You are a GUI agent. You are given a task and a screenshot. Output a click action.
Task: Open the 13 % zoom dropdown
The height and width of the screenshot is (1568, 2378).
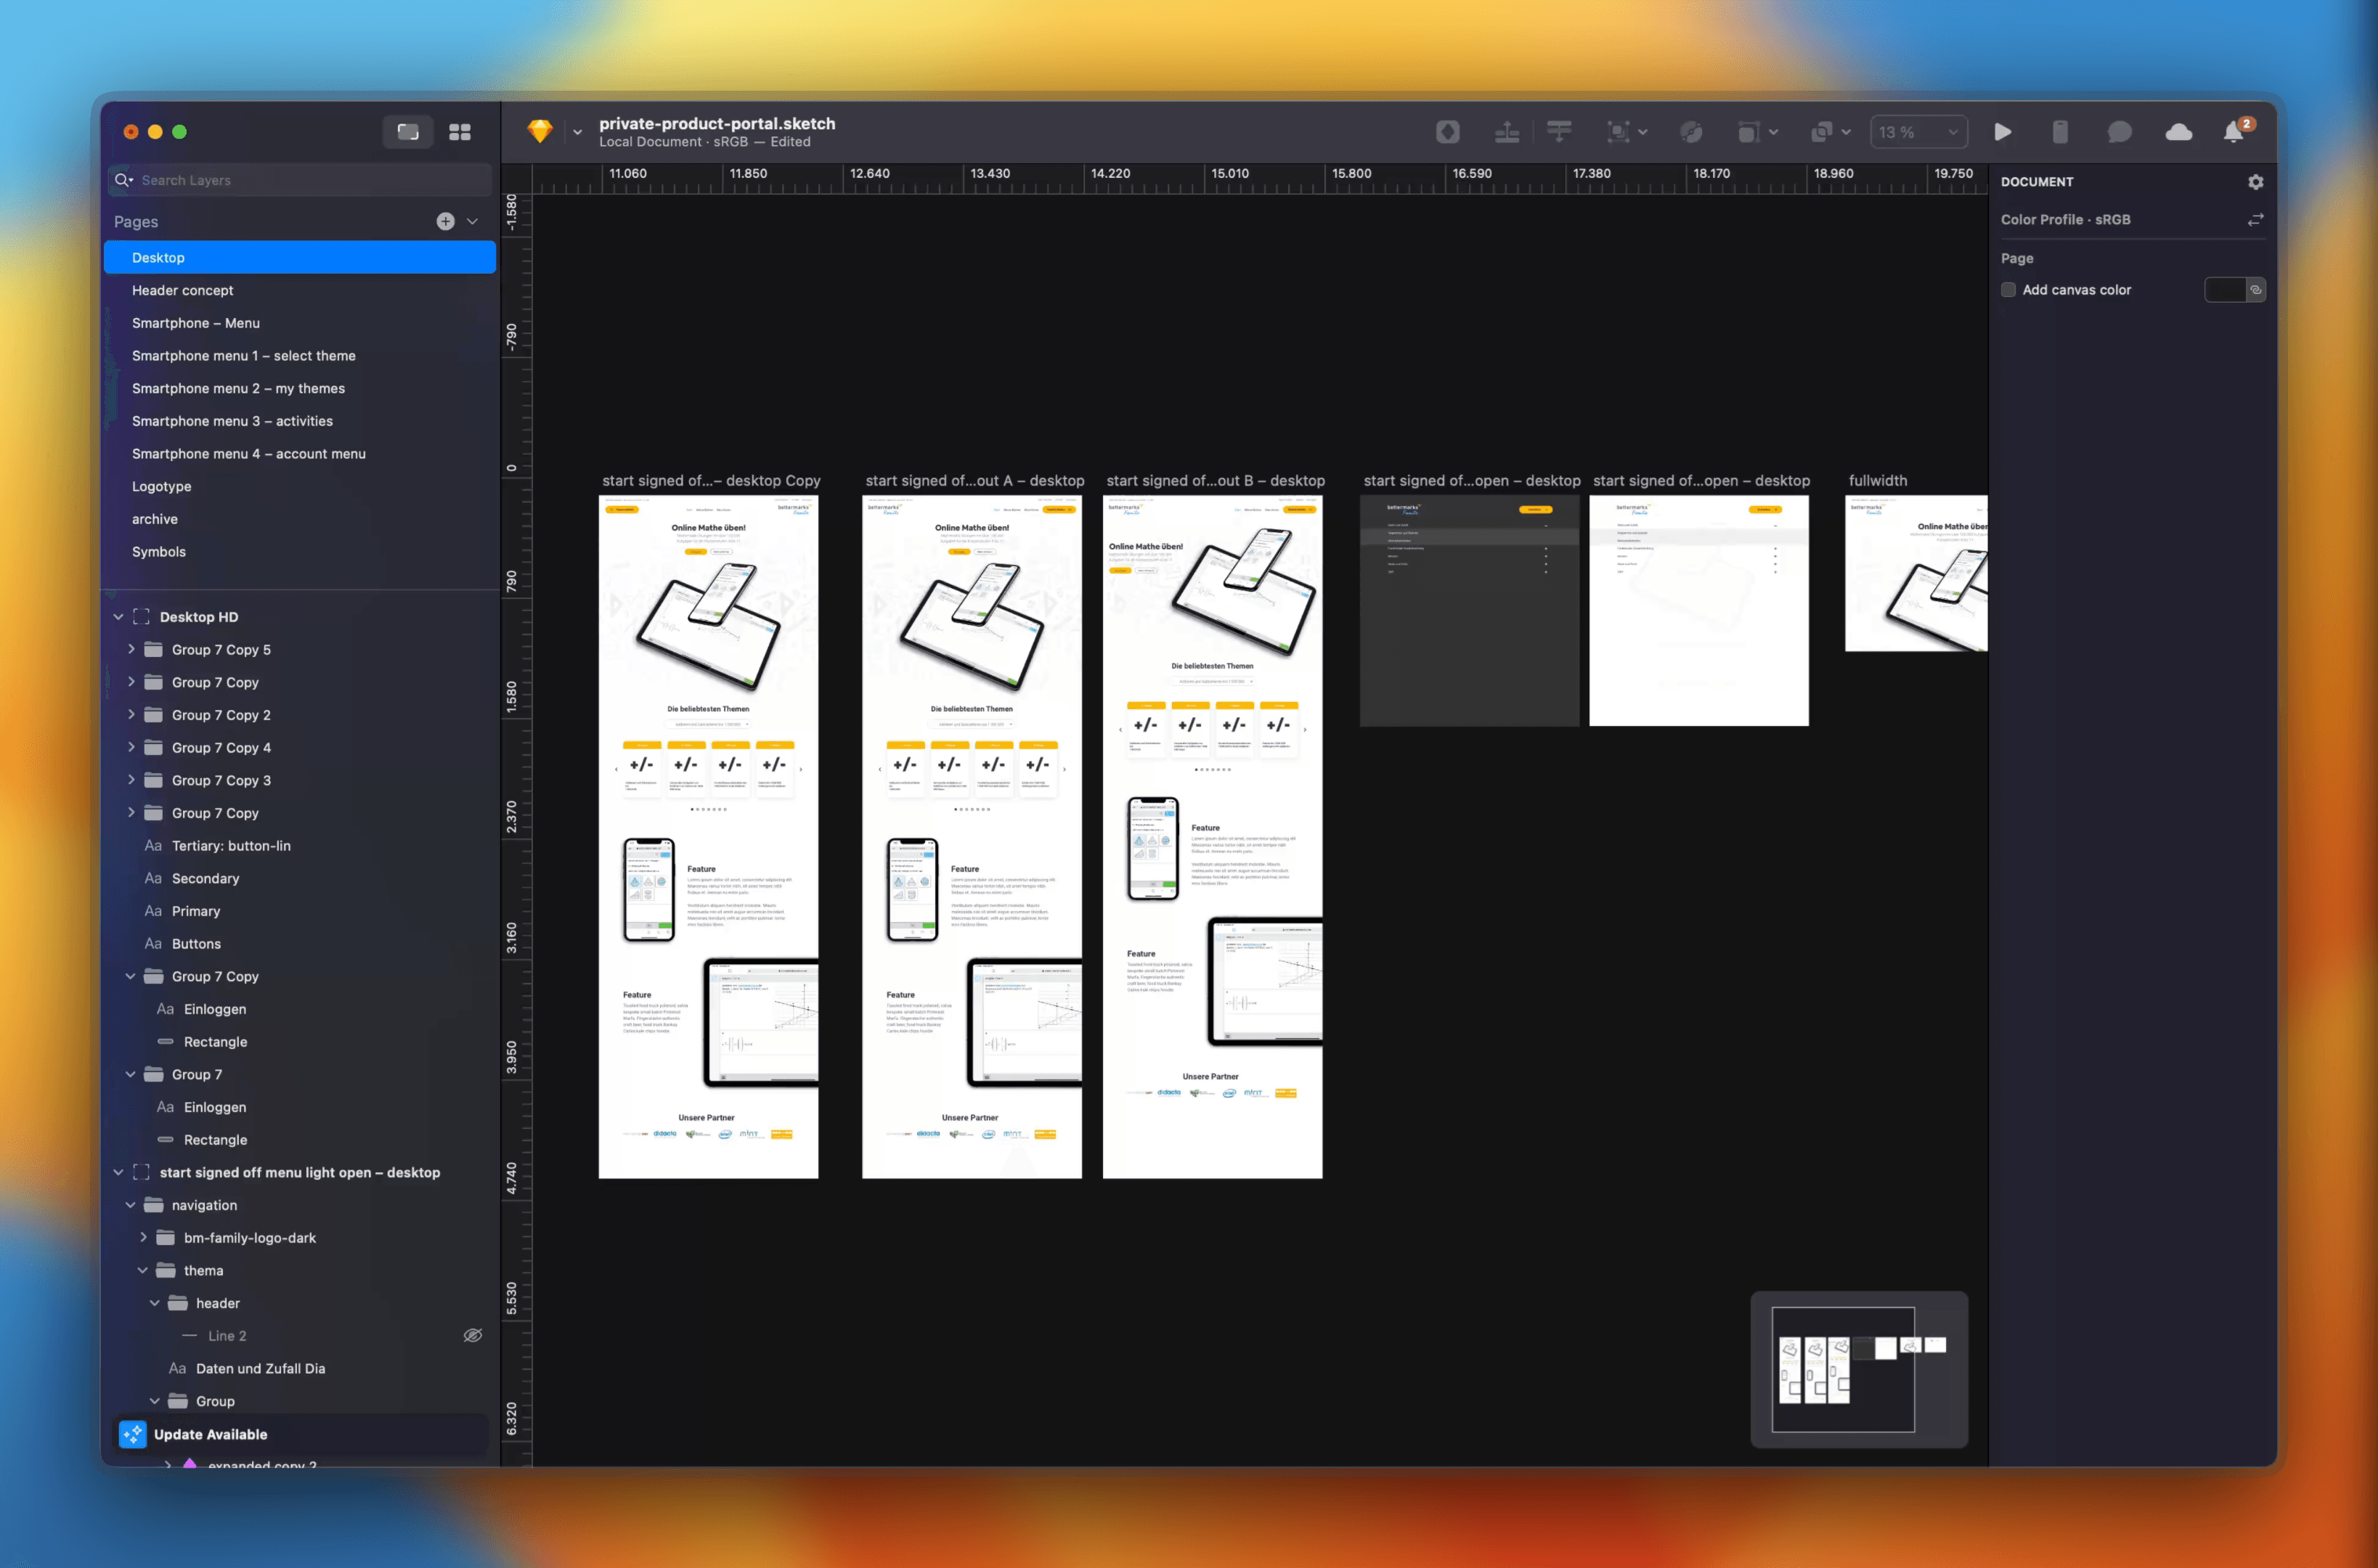click(x=1917, y=132)
